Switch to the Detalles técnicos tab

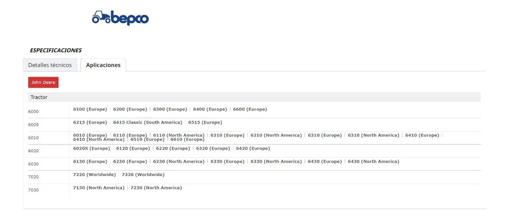(x=50, y=65)
